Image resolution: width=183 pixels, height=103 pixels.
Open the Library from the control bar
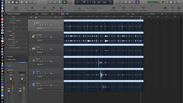point(9,2)
